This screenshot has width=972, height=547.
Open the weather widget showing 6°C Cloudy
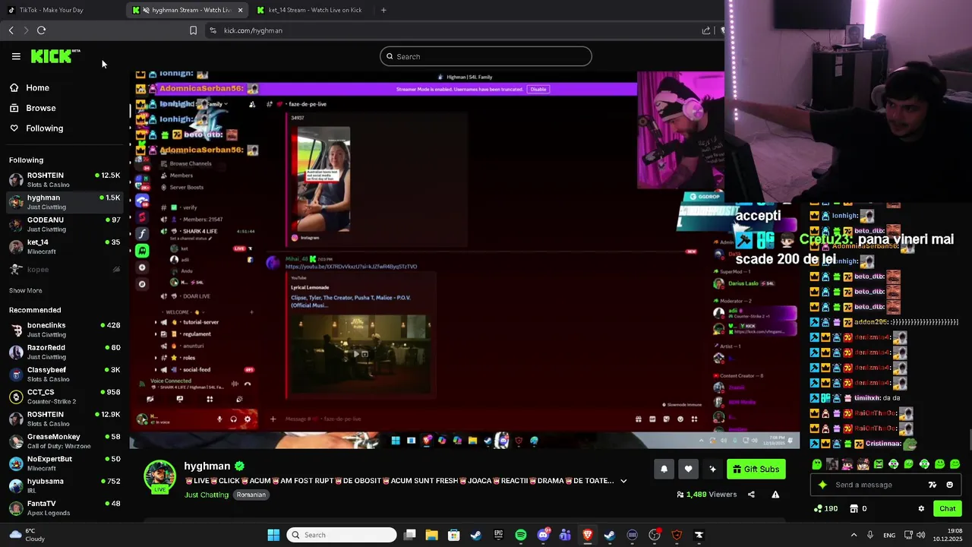[x=27, y=535]
